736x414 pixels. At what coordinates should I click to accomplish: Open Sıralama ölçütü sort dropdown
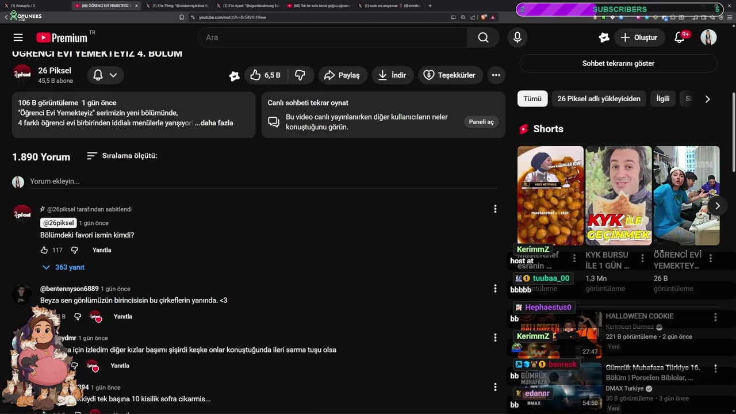(122, 156)
